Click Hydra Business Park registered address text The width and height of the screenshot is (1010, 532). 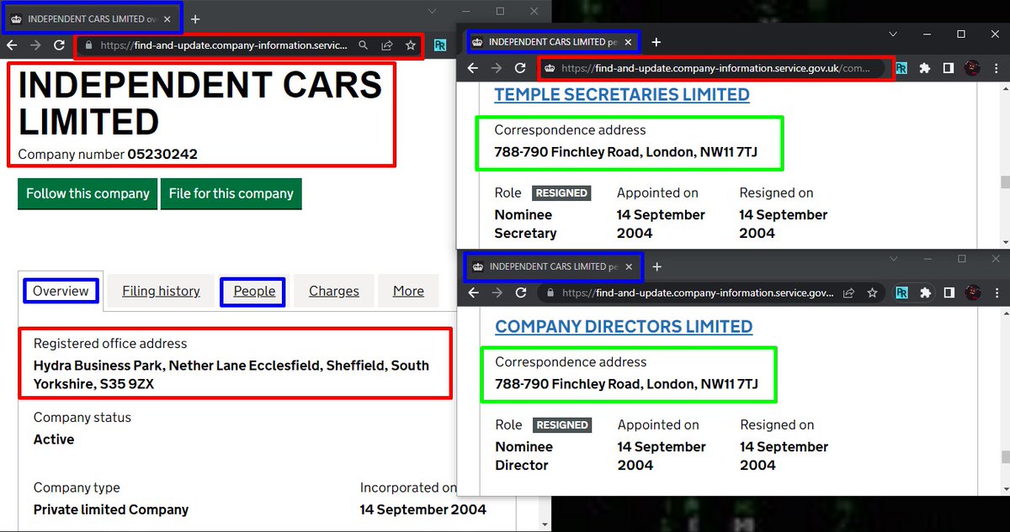point(231,375)
